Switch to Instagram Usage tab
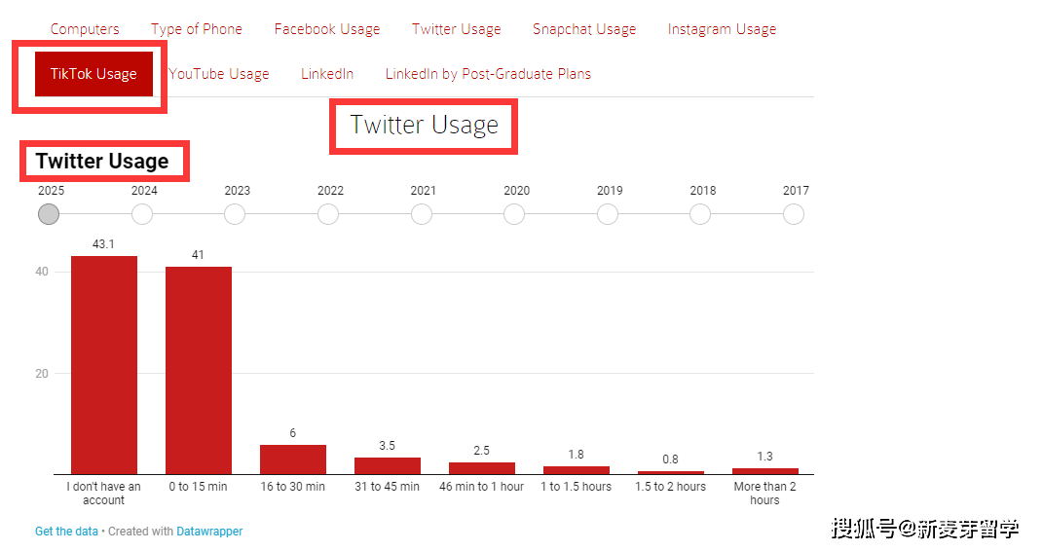Image resolution: width=1043 pixels, height=551 pixels. [722, 29]
